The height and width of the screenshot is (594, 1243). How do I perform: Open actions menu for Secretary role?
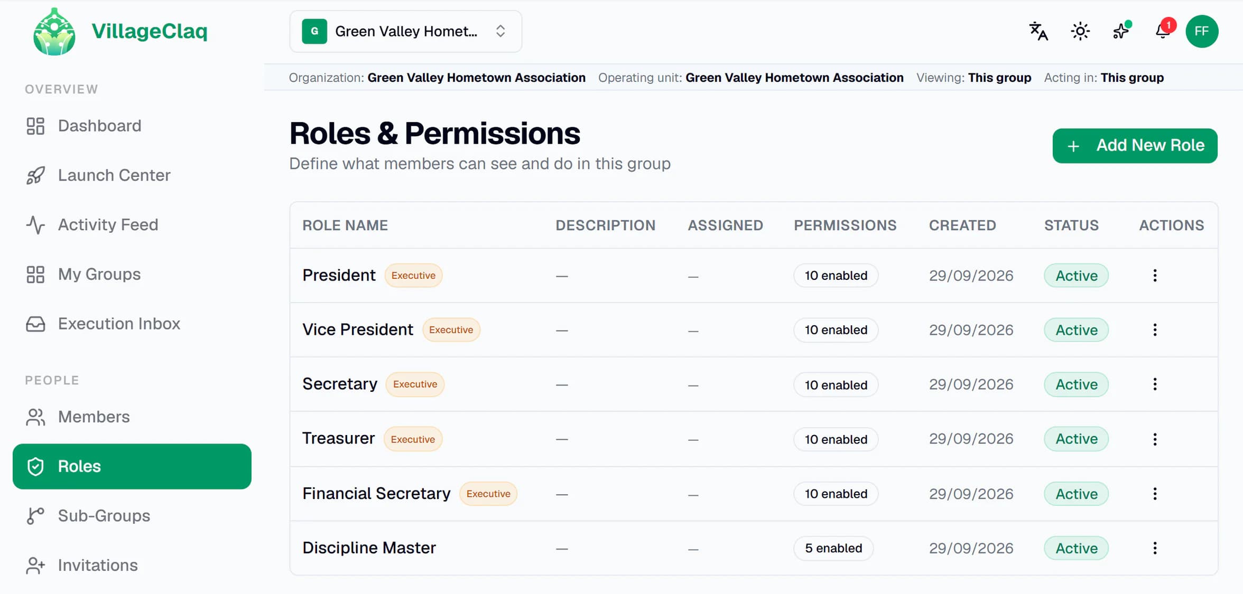pyautogui.click(x=1155, y=384)
